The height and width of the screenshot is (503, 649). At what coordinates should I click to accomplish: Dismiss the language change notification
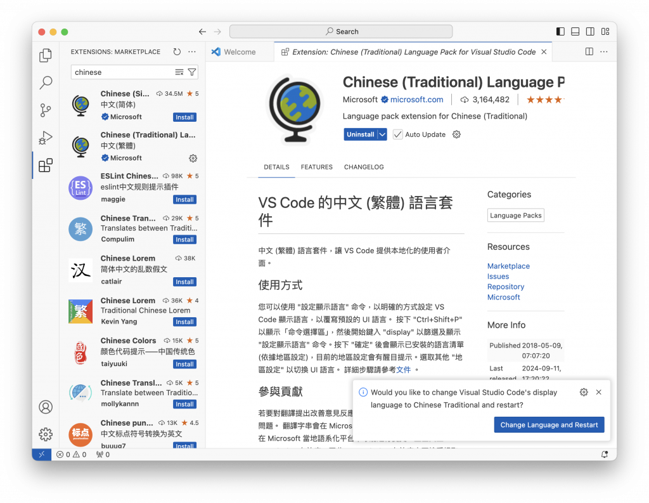click(x=598, y=392)
